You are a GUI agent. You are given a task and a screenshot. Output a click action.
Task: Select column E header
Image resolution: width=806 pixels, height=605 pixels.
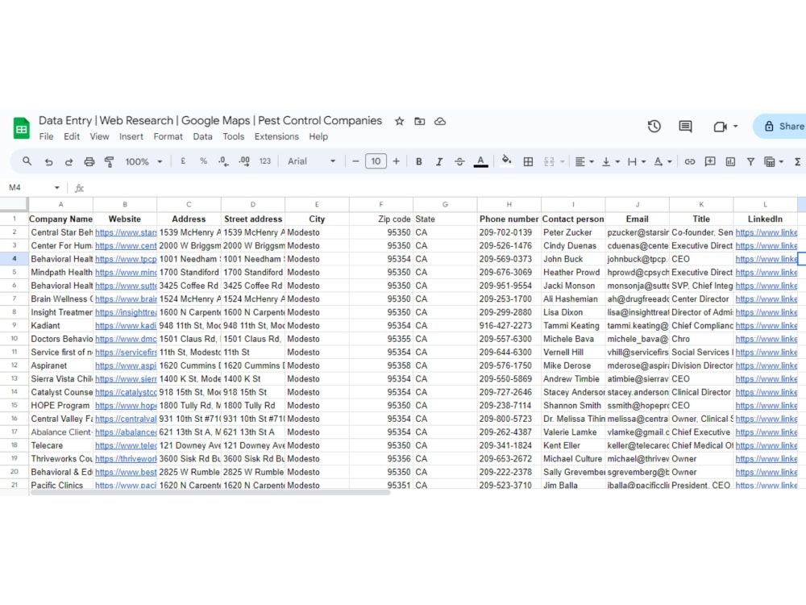[x=317, y=204]
